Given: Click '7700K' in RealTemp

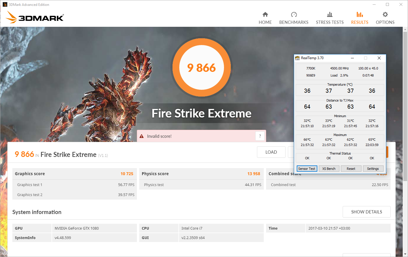Looking at the screenshot, I should 311,68.
